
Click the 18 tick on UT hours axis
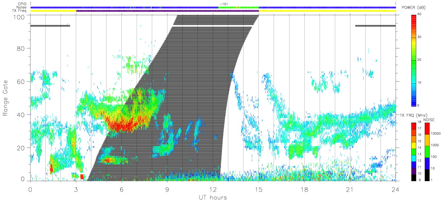coord(304,189)
